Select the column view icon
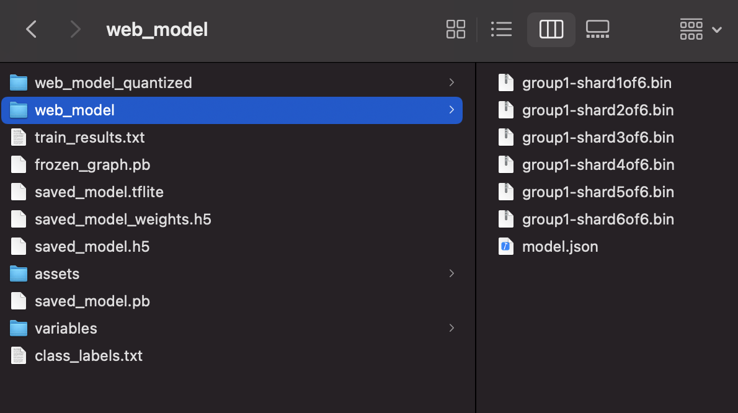The width and height of the screenshot is (738, 413). (x=551, y=29)
